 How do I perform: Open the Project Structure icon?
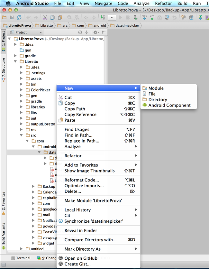click(191, 17)
